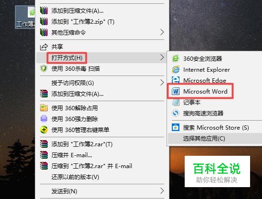Screen dimensions: 262x199
Task: Click the share icon beside 共享
Action: 44,47
